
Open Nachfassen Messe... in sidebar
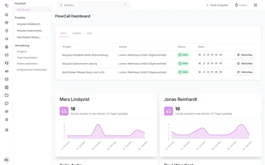pyautogui.click(x=29, y=37)
